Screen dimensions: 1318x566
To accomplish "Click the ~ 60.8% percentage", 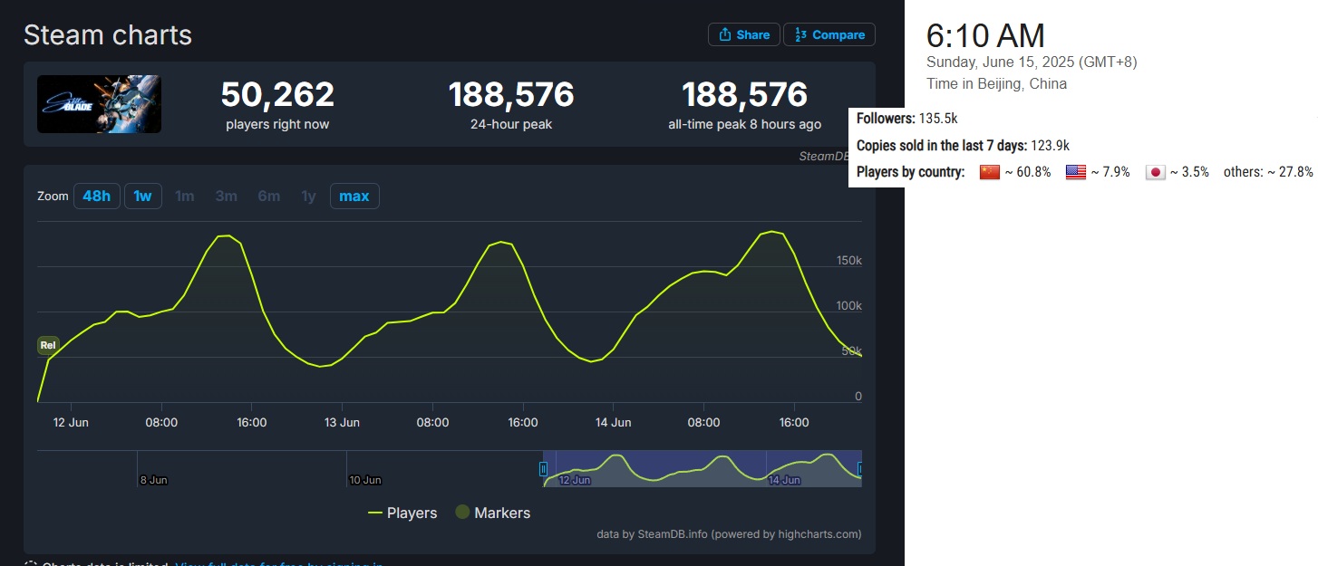I will pos(1027,172).
